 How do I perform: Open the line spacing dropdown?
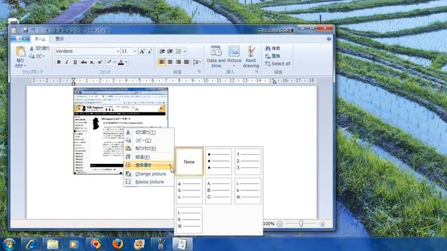(197, 62)
